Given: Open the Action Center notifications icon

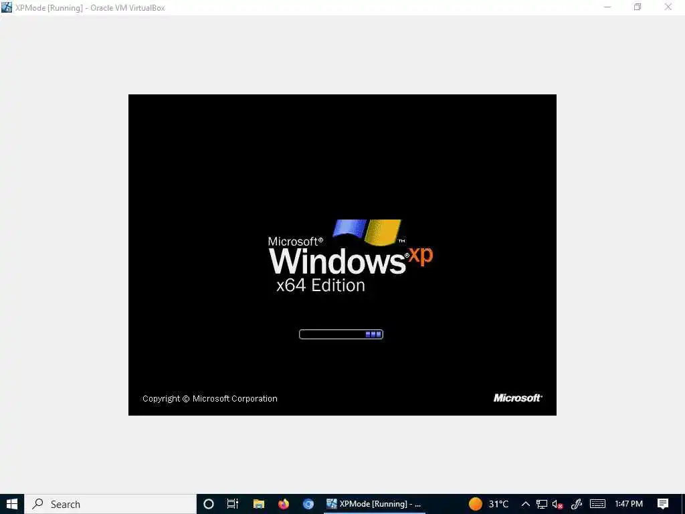Looking at the screenshot, I should click(x=663, y=504).
